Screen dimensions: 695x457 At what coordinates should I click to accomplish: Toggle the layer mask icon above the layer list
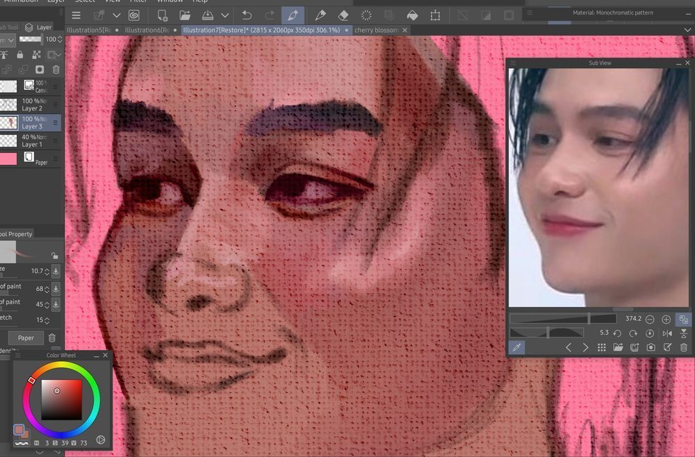(40, 69)
